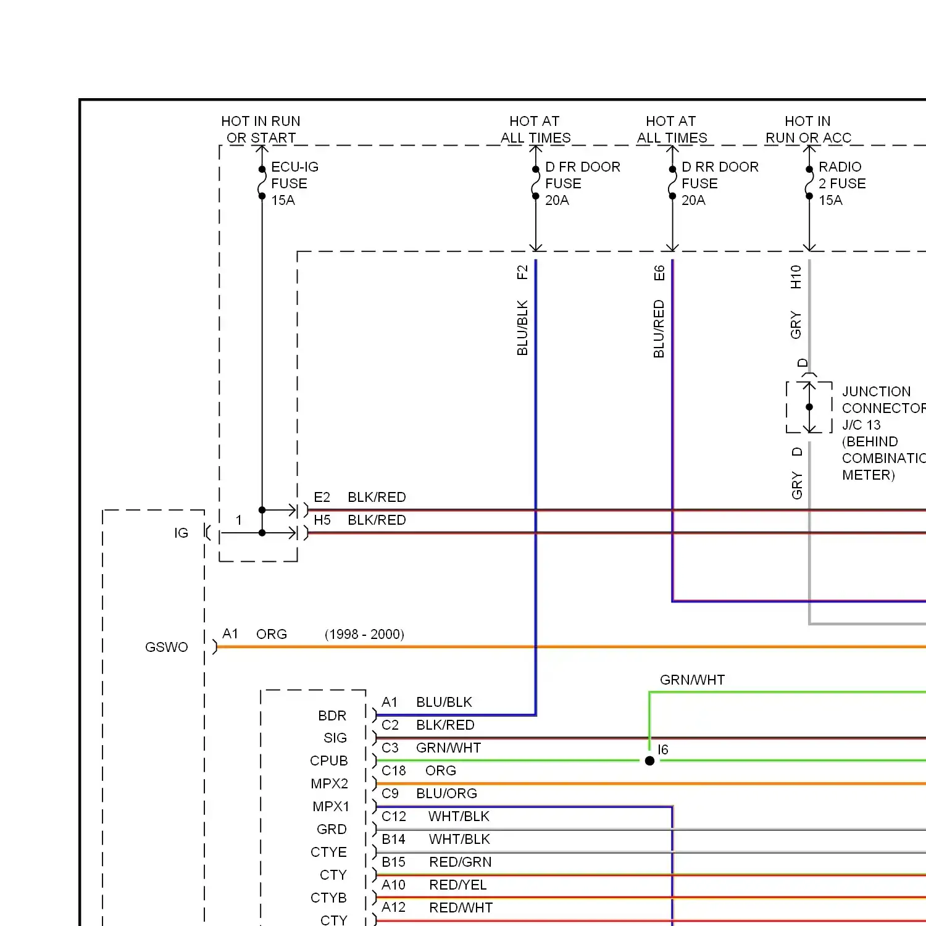
Task: Click the vertical BLU/RED wire label
Action: click(x=659, y=328)
